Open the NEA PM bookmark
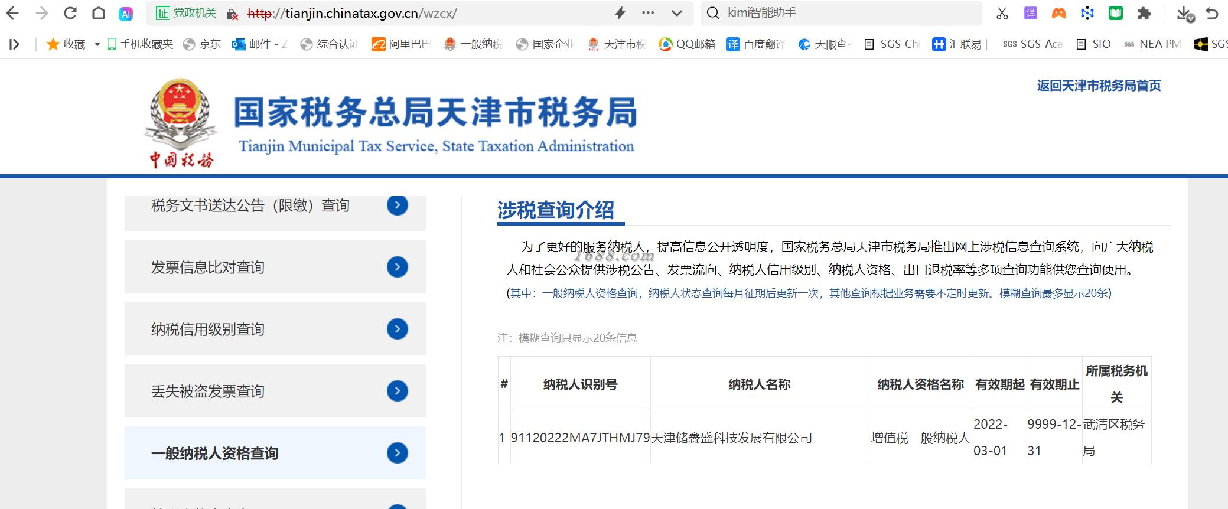 [1152, 44]
